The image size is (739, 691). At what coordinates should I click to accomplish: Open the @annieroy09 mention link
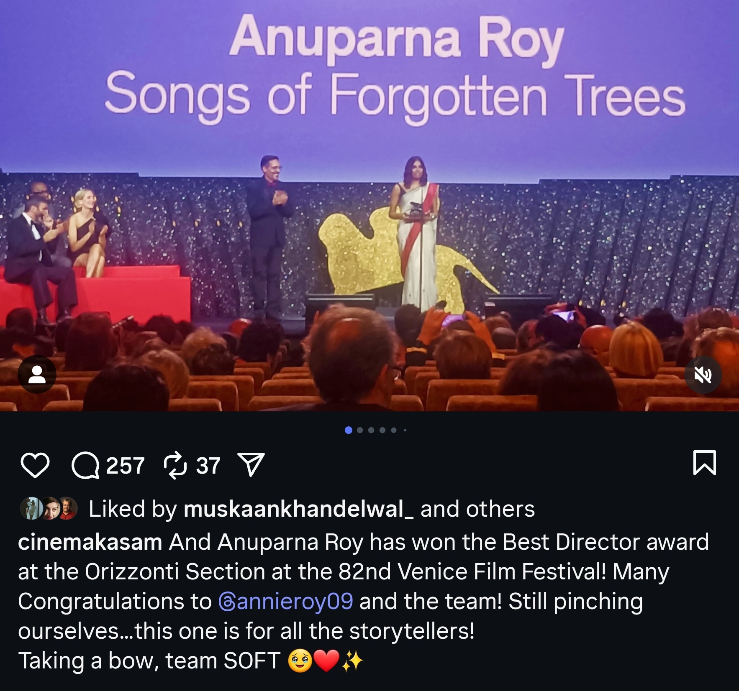point(286,602)
